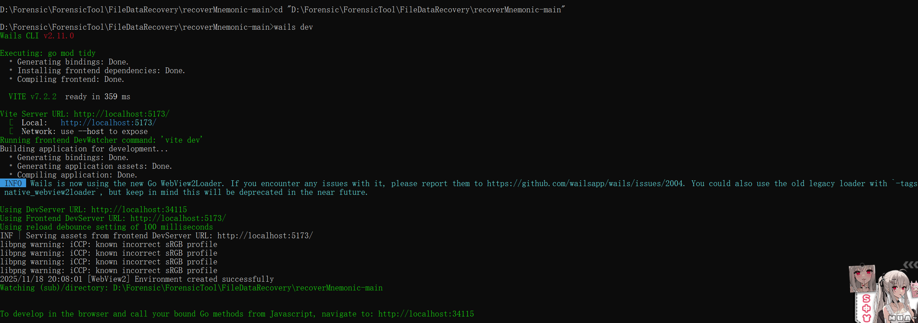Open the navigate-to localhost:34115 link
This screenshot has width=918, height=323.
pos(426,314)
